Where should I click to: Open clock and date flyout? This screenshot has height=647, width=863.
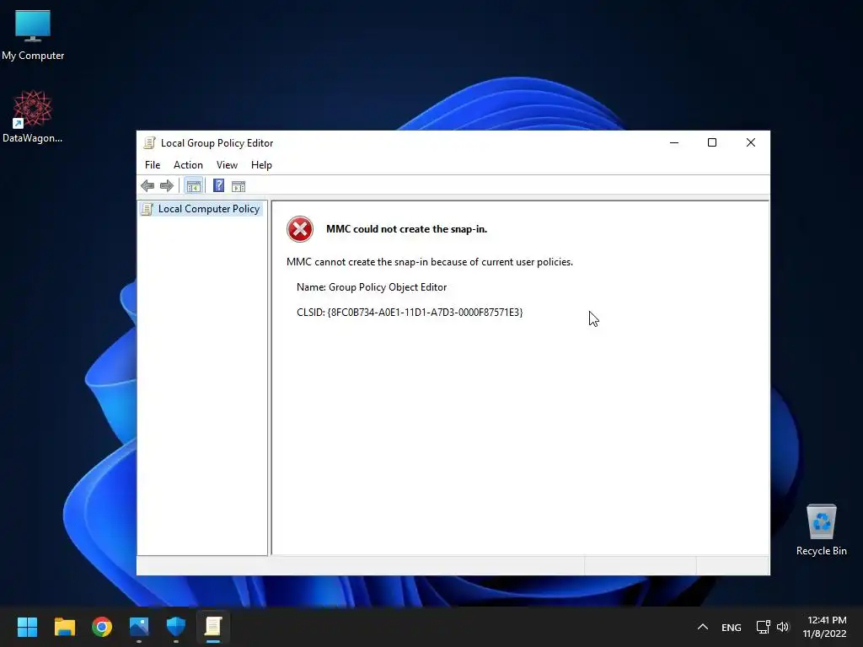tap(824, 627)
